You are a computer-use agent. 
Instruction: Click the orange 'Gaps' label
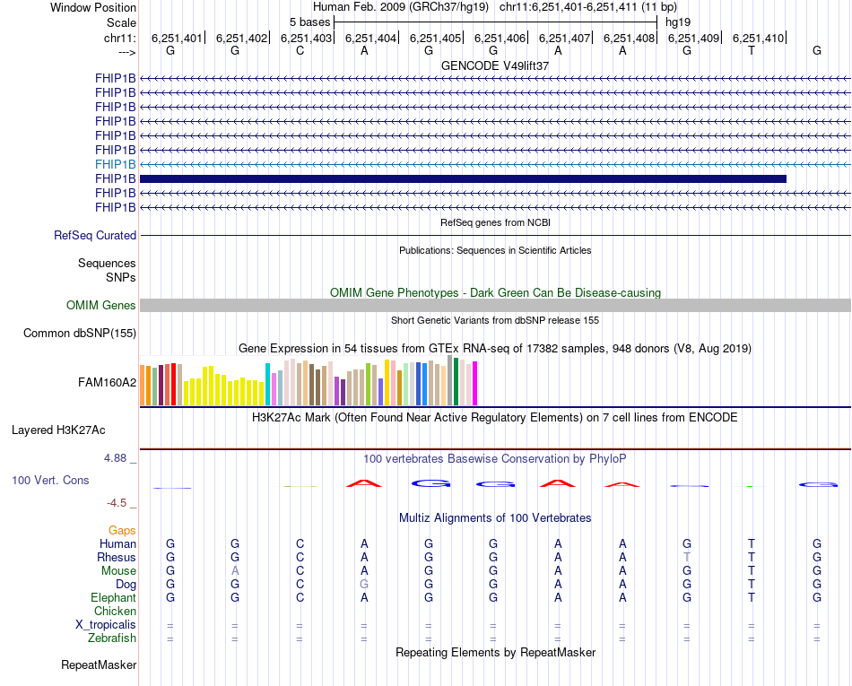[122, 531]
